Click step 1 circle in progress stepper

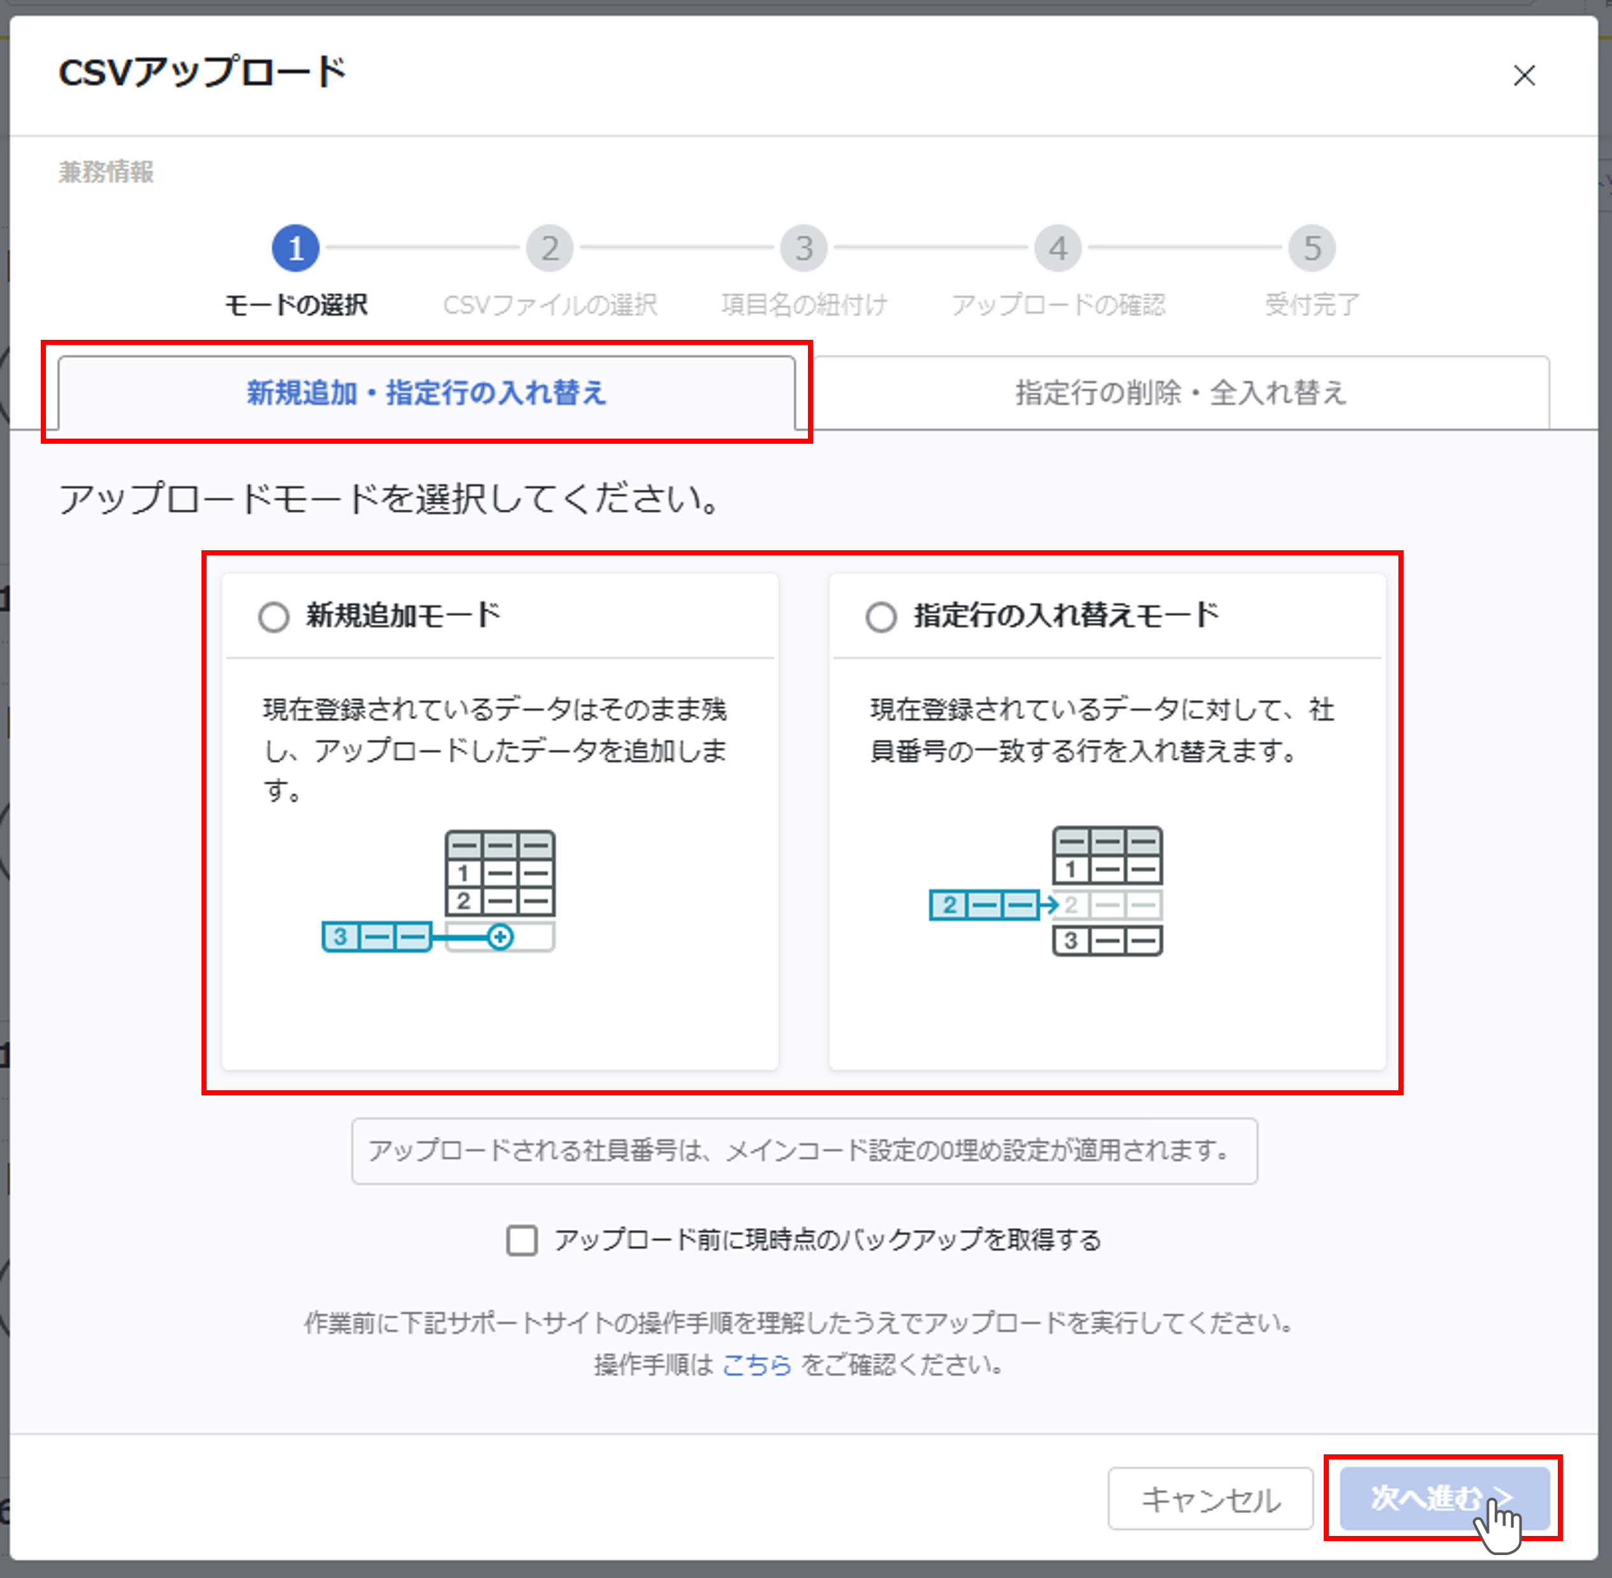[x=295, y=248]
